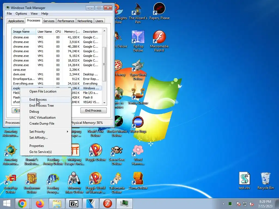
Task: Click process list scroll up arrow
Action: [x=104, y=31]
